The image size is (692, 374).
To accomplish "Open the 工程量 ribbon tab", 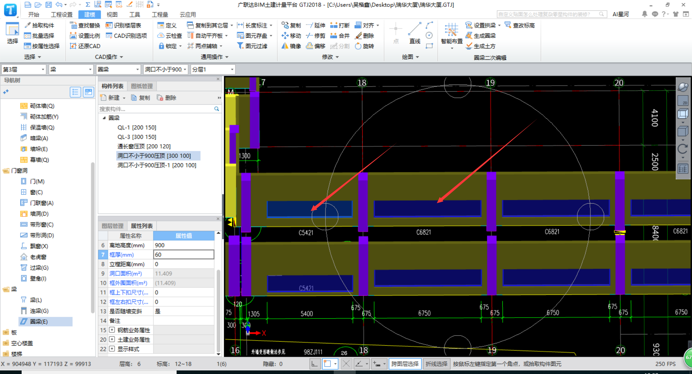I will coord(160,14).
